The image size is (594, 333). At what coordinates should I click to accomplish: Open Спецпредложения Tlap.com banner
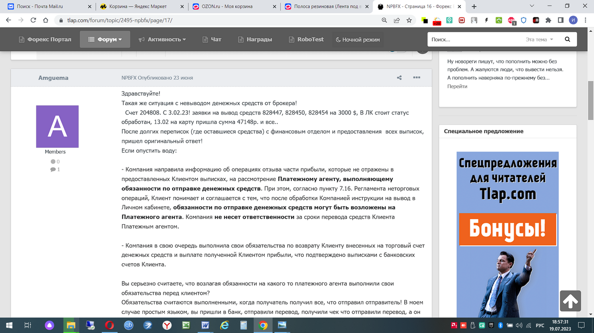pos(507,234)
